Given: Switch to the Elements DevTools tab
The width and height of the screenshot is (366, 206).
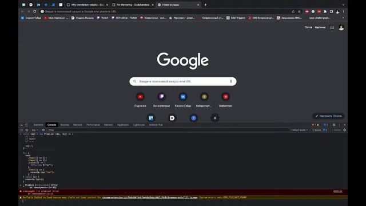Looking at the screenshot, I should [38, 125].
